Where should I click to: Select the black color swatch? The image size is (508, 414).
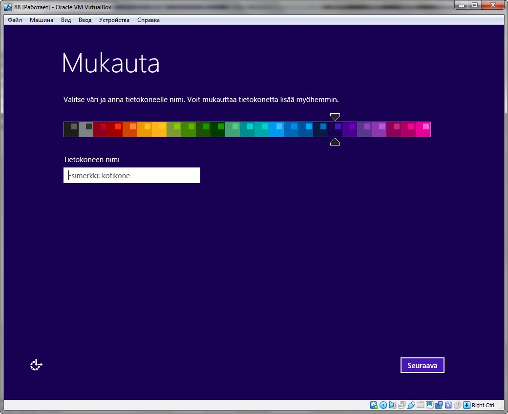pyautogui.click(x=71, y=129)
